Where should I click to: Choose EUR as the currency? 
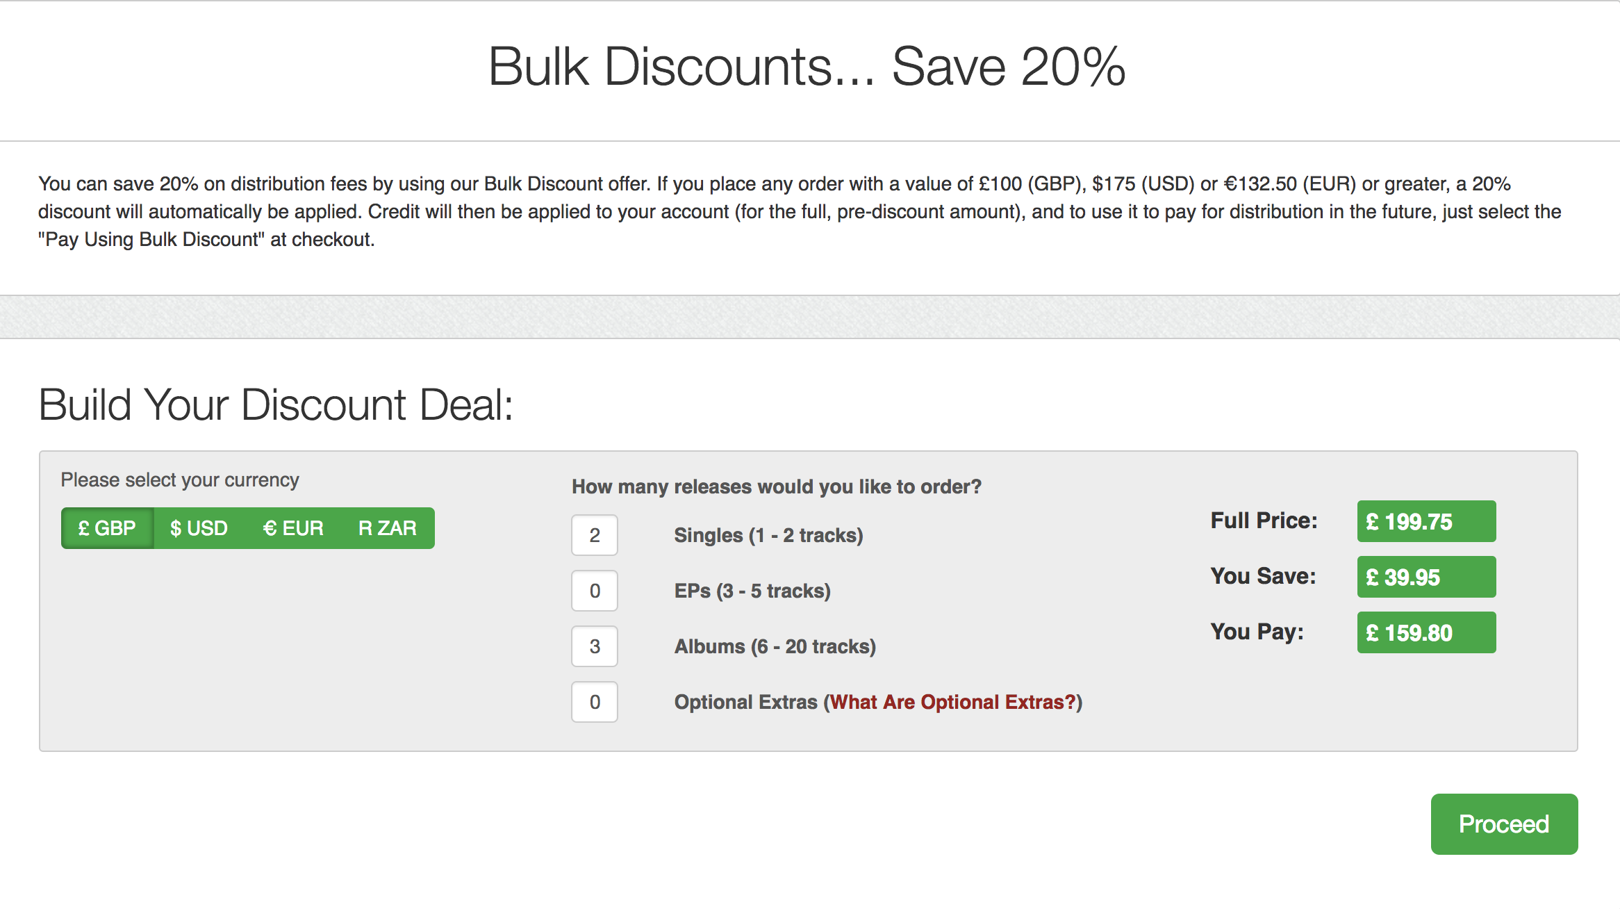293,528
